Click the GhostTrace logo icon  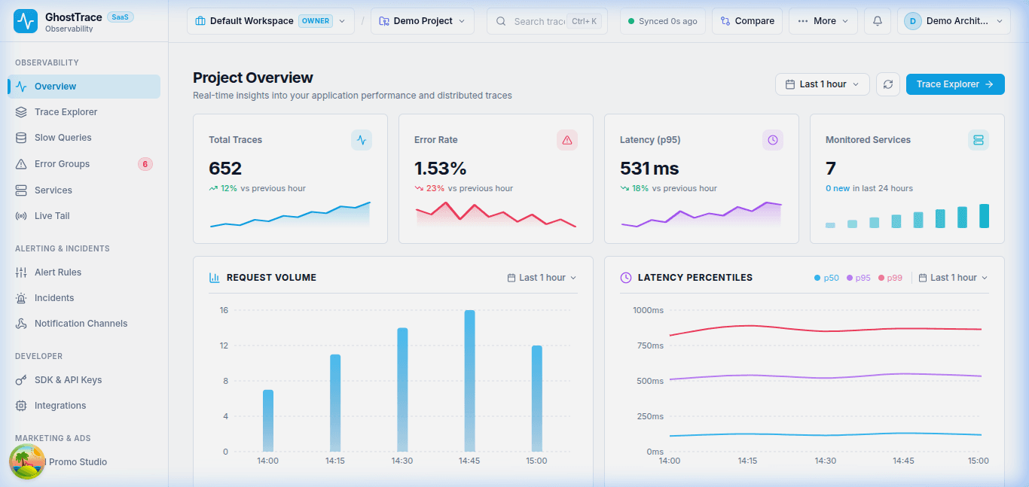tap(26, 22)
